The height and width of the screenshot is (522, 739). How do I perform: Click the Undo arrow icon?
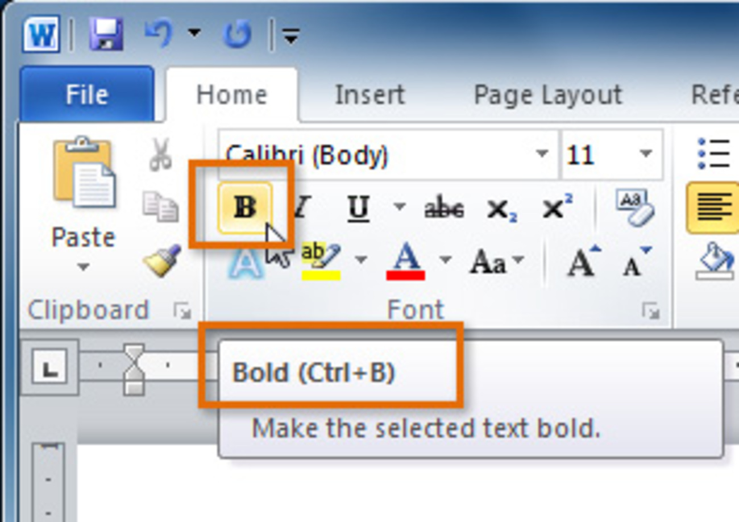coord(160,34)
